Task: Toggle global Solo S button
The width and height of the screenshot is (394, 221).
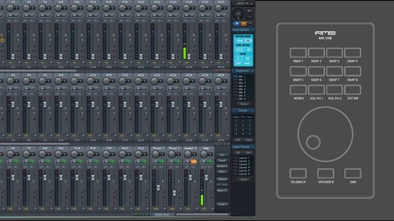Action: (243, 23)
